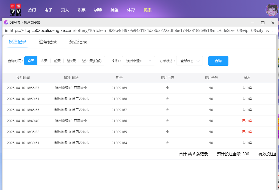Select the 今天 time filter
Viewport: 279px width, 190px height.
coord(31,61)
